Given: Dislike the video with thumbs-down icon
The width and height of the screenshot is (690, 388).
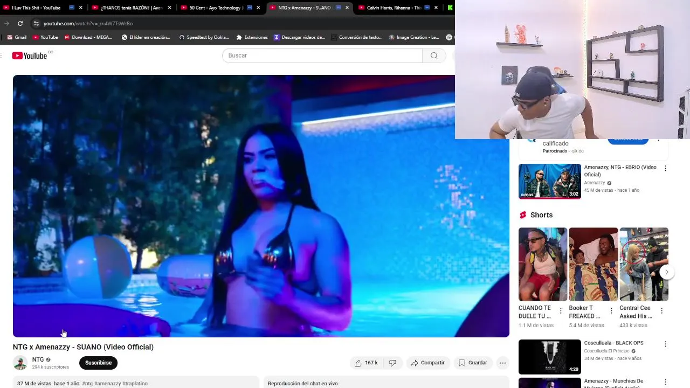Looking at the screenshot, I should click(393, 363).
